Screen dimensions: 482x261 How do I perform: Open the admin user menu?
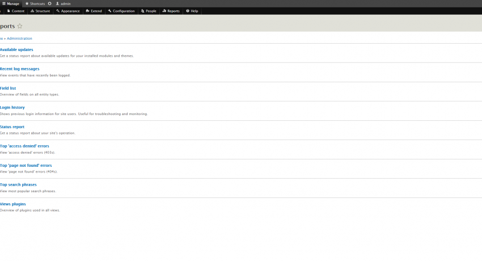(63, 4)
